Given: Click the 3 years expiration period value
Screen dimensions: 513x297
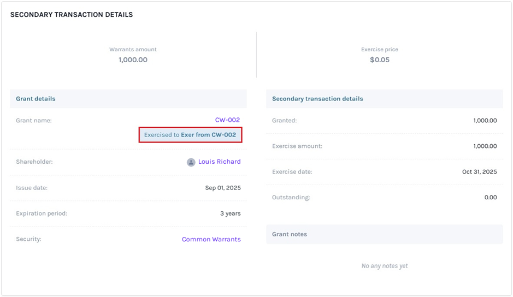Looking at the screenshot, I should 230,213.
